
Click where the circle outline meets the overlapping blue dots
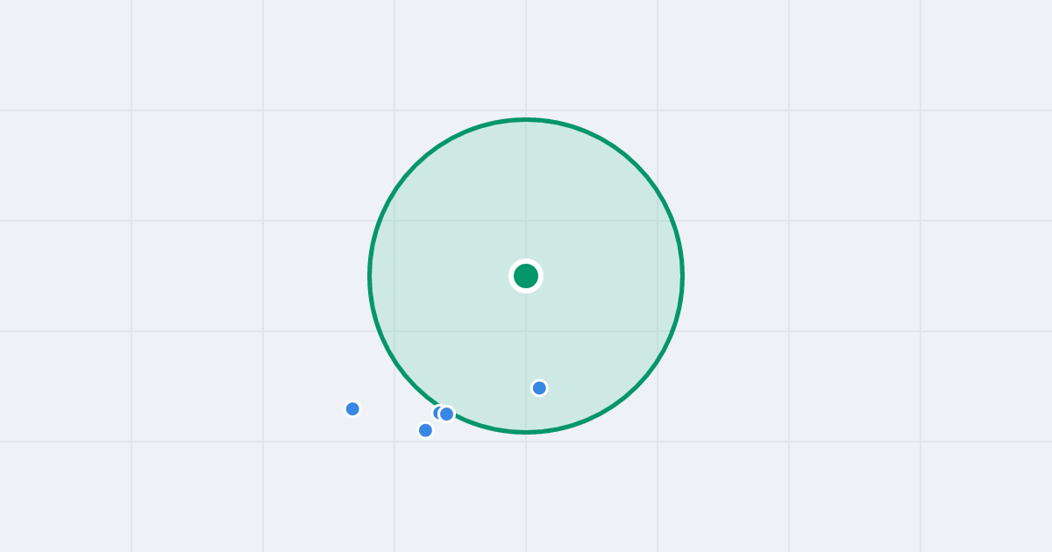coord(452,414)
